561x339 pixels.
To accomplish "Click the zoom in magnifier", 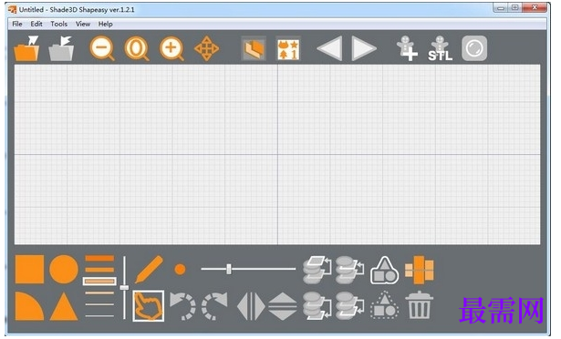I will [x=171, y=48].
